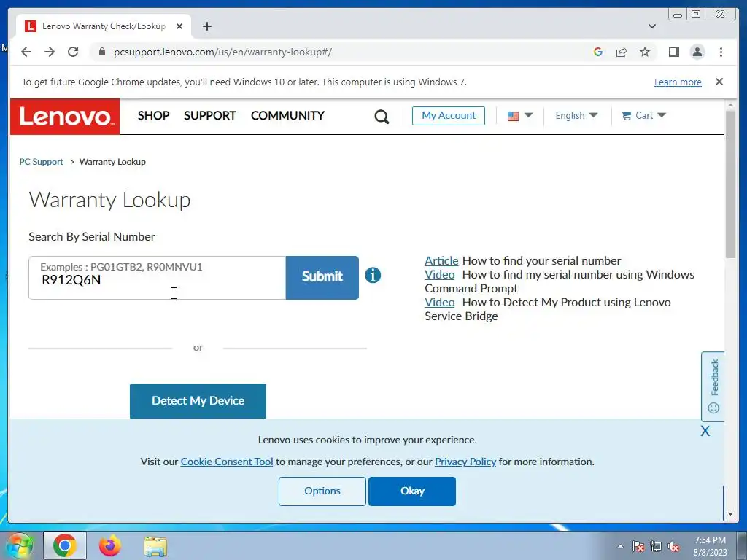This screenshot has width=747, height=560.
Task: Show hidden tray icons arrow
Action: (x=620, y=546)
